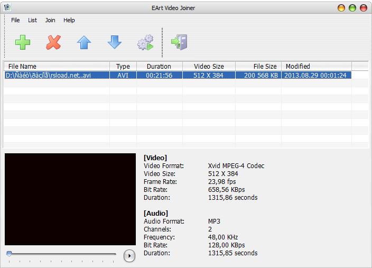Click the AVI type cell

[123, 75]
